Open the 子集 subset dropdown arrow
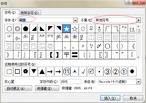The width and height of the screenshot is (146, 103). (139, 20)
